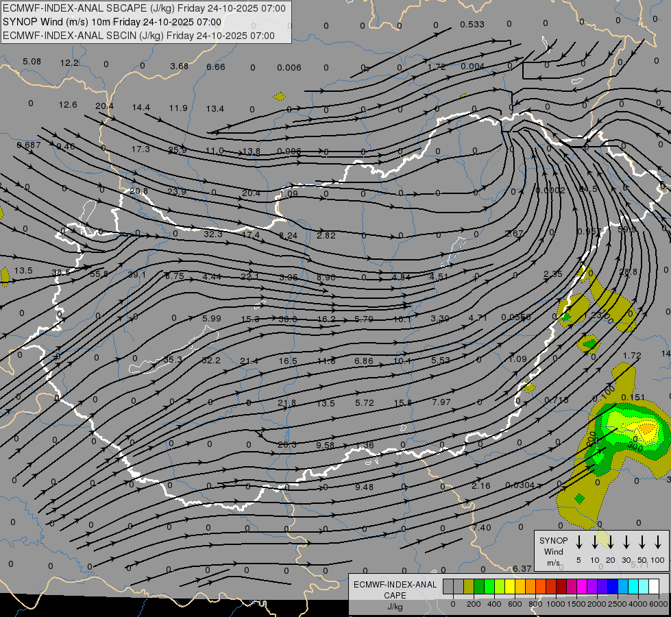Click the '0.687' value on the map
The height and width of the screenshot is (617, 671).
click(x=28, y=145)
